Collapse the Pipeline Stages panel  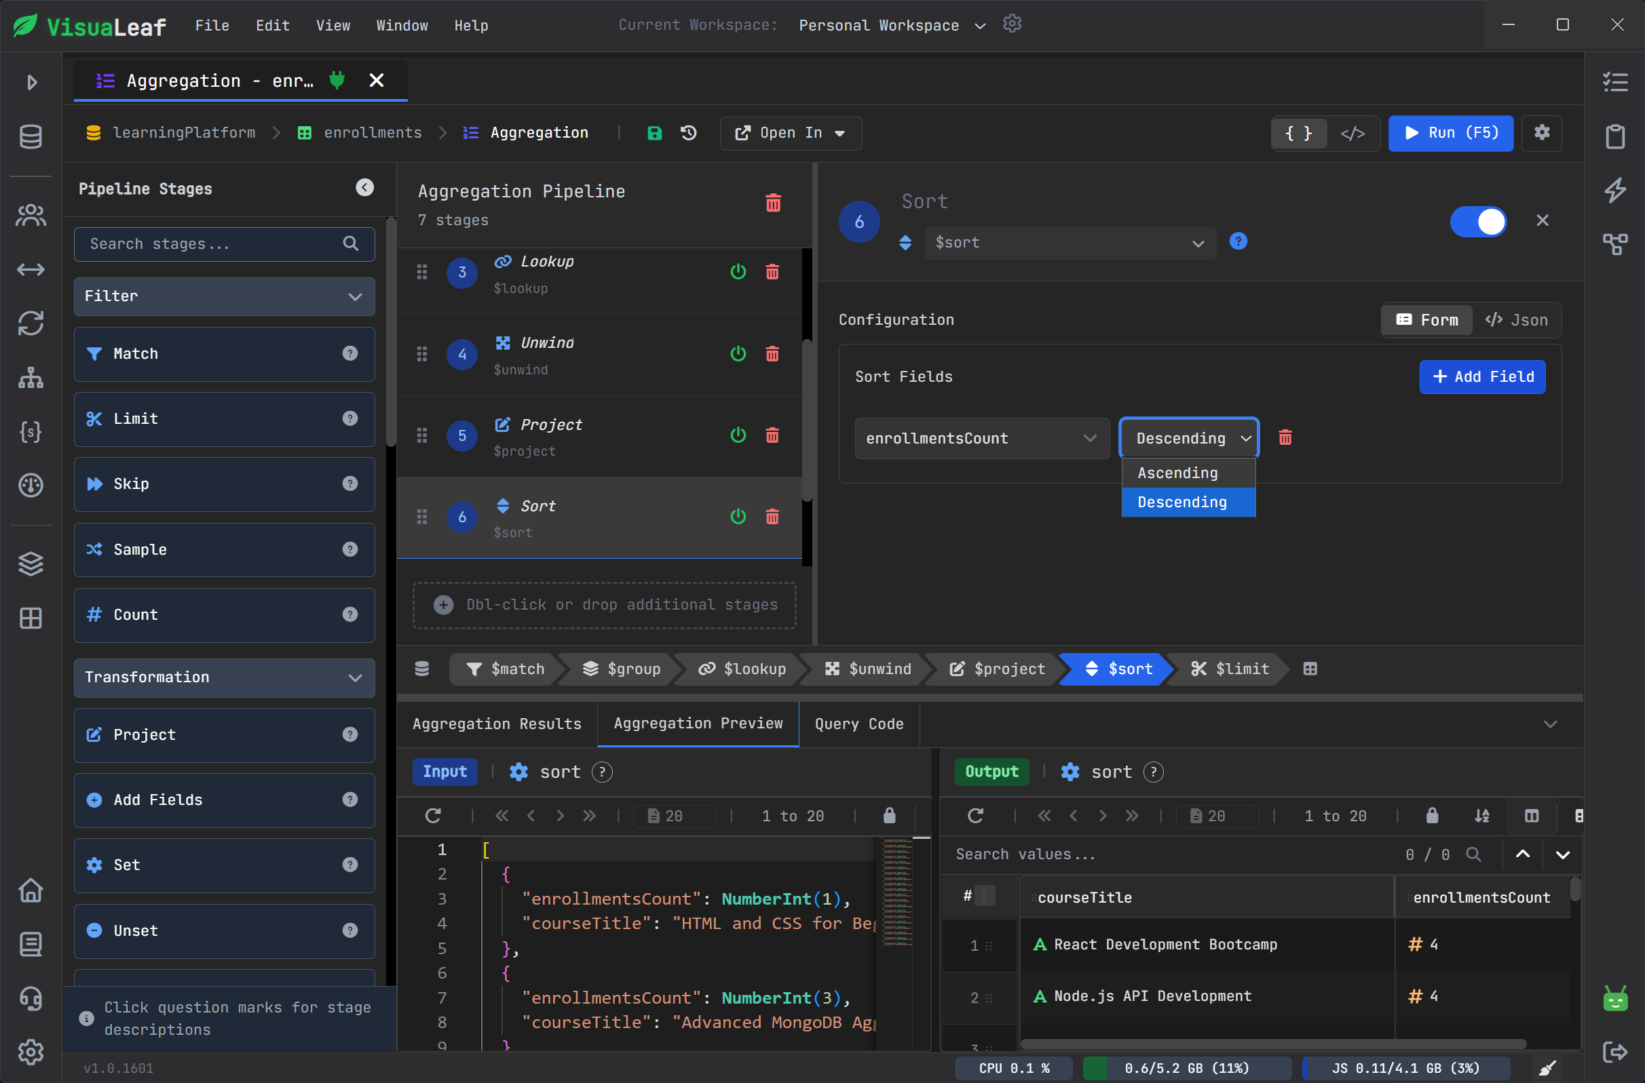tap(364, 187)
